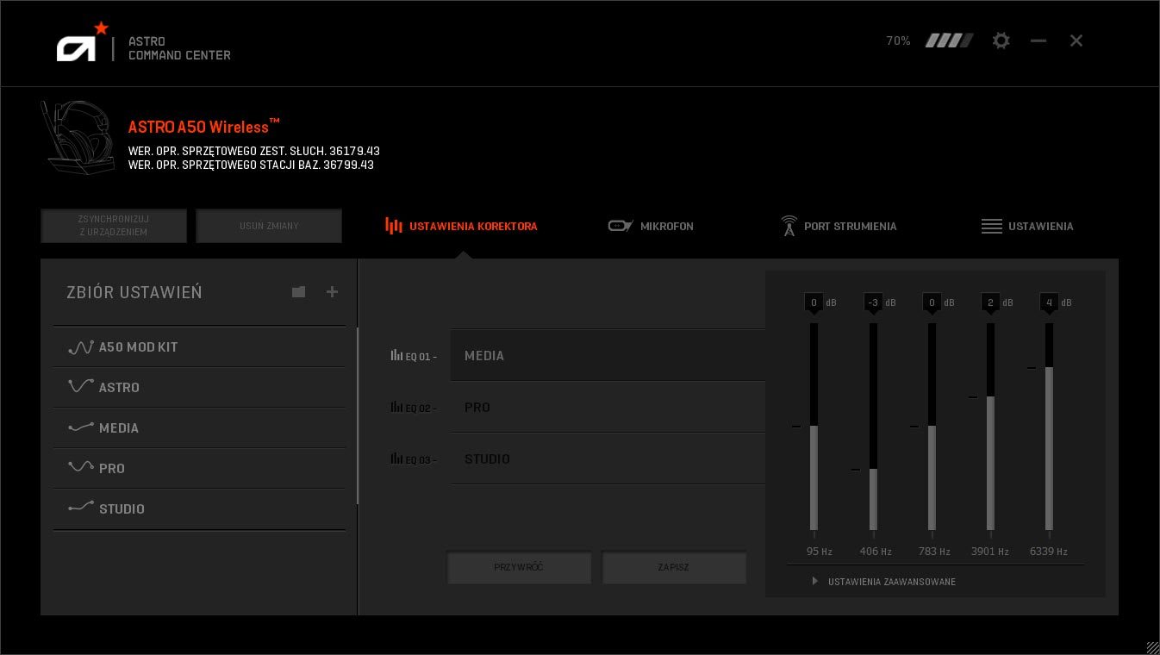Click the antenna icon beside Port Strumienia

click(789, 226)
